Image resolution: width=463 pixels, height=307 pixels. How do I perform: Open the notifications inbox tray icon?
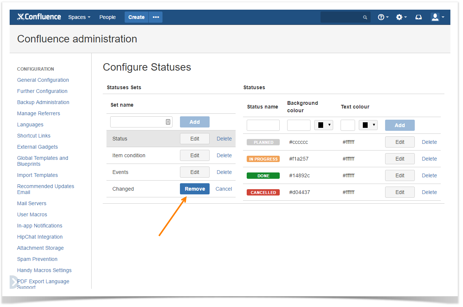pyautogui.click(x=418, y=17)
